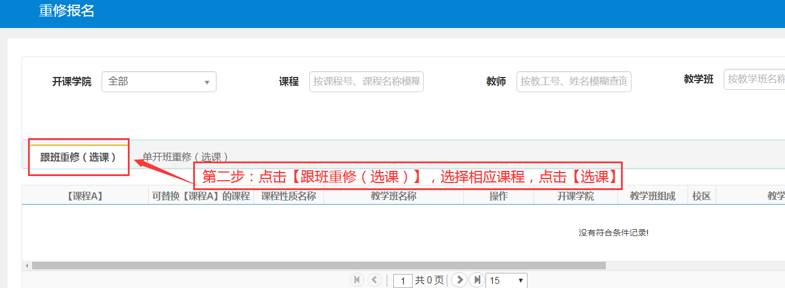Click the 开课学院 column header

coord(575,196)
